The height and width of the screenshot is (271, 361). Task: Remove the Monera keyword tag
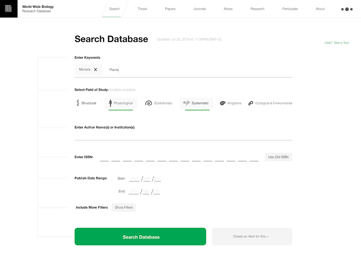(96, 69)
